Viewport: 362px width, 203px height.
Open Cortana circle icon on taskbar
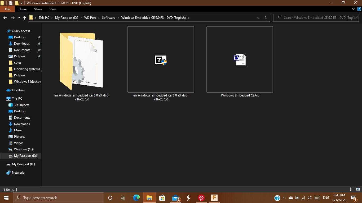[x=110, y=198]
